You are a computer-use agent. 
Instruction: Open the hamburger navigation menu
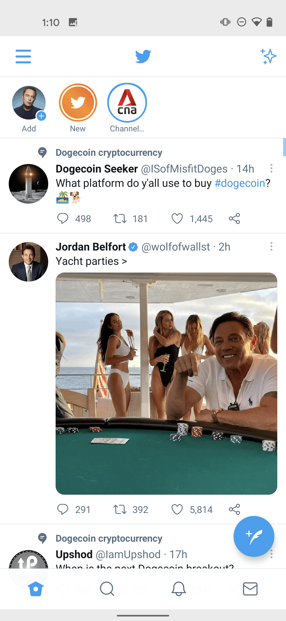pyautogui.click(x=23, y=56)
